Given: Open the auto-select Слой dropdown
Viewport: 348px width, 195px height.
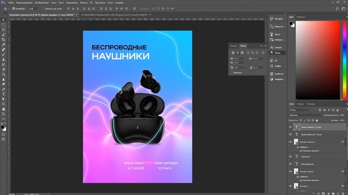Looking at the screenshot, I should click(x=34, y=9).
